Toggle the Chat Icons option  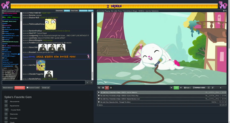coord(59,11)
